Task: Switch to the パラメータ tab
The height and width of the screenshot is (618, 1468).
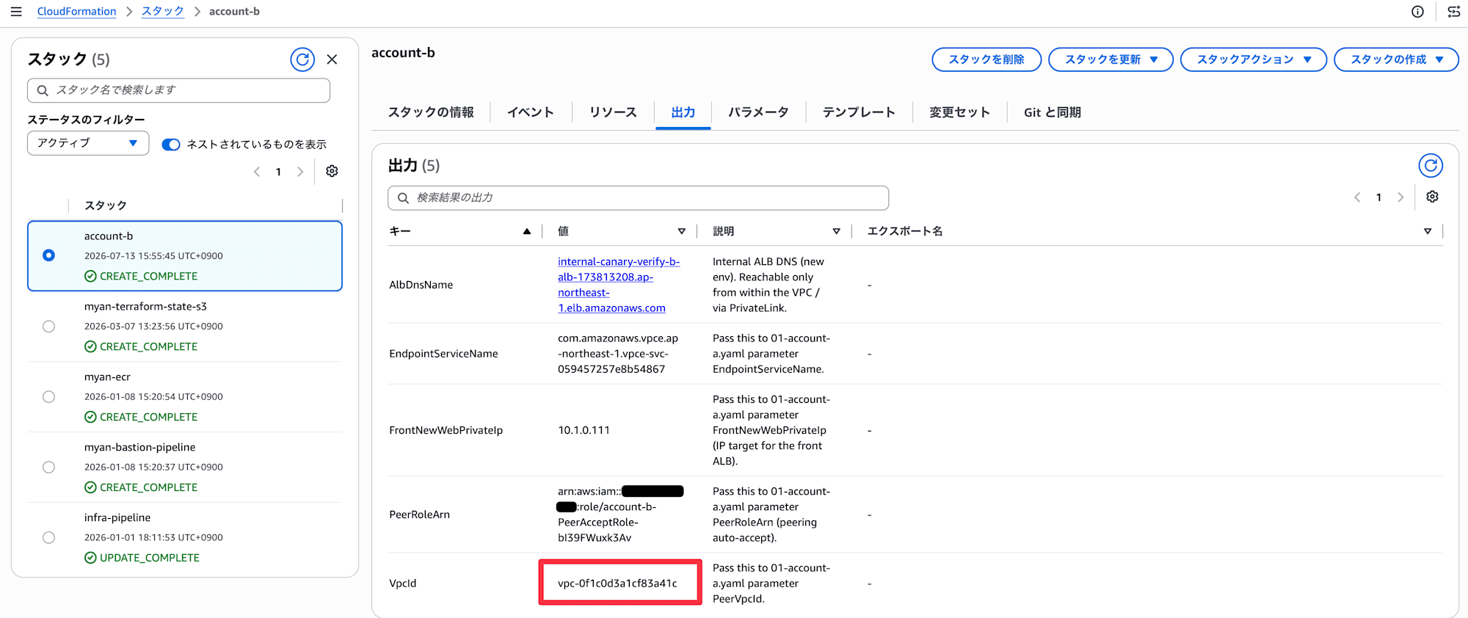Action: [758, 112]
